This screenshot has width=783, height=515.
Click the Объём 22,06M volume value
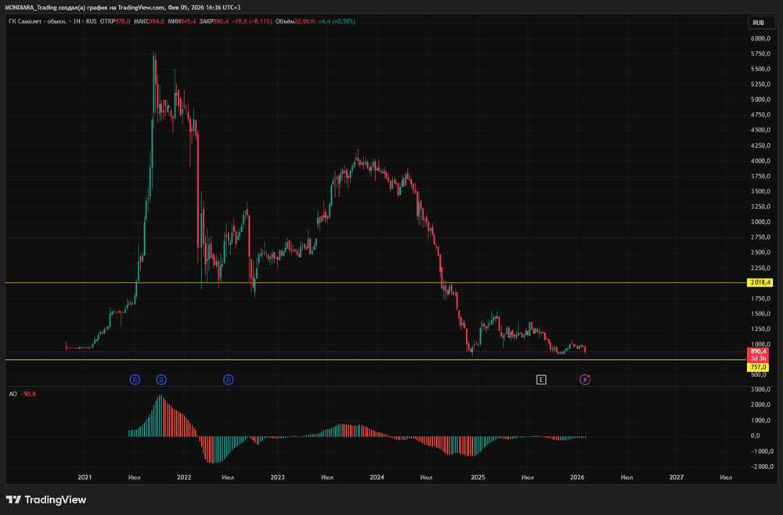click(x=295, y=21)
